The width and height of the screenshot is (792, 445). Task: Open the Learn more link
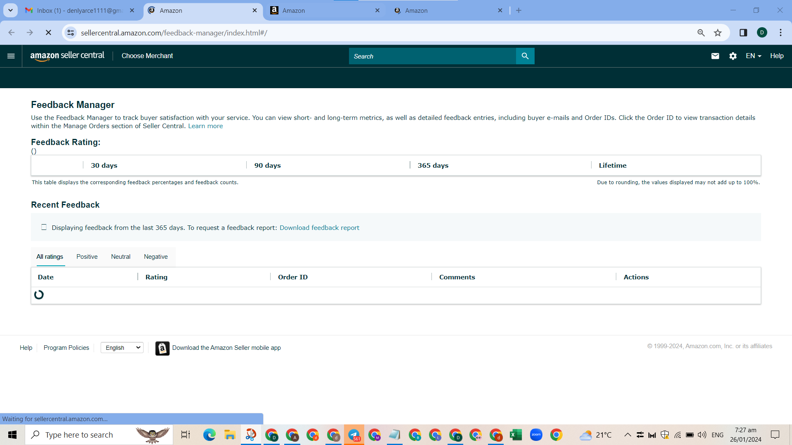[205, 126]
